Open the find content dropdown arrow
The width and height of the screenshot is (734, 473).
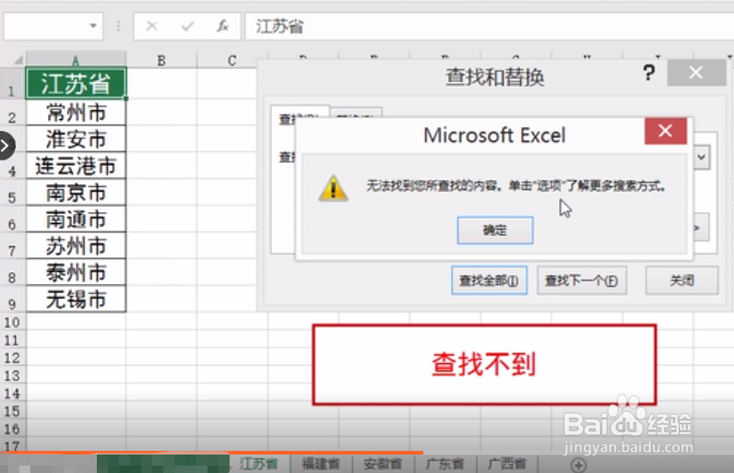(x=701, y=157)
